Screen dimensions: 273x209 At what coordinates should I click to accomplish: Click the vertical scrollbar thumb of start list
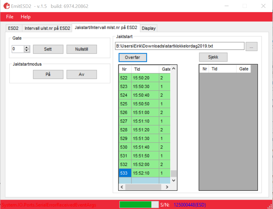[174, 174]
